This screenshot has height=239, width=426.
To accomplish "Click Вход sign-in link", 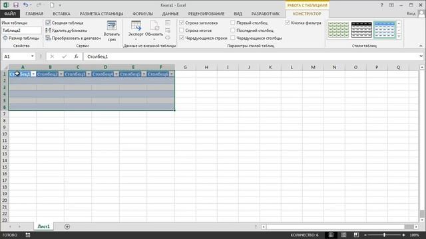I will tap(411, 13).
